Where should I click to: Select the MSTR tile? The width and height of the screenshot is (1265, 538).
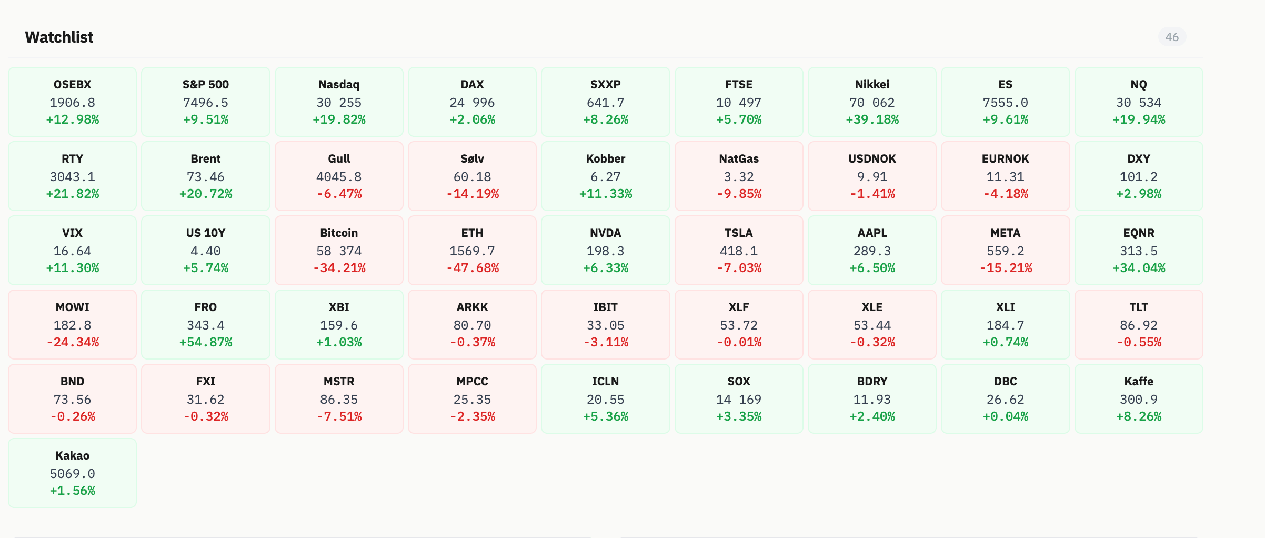(339, 398)
